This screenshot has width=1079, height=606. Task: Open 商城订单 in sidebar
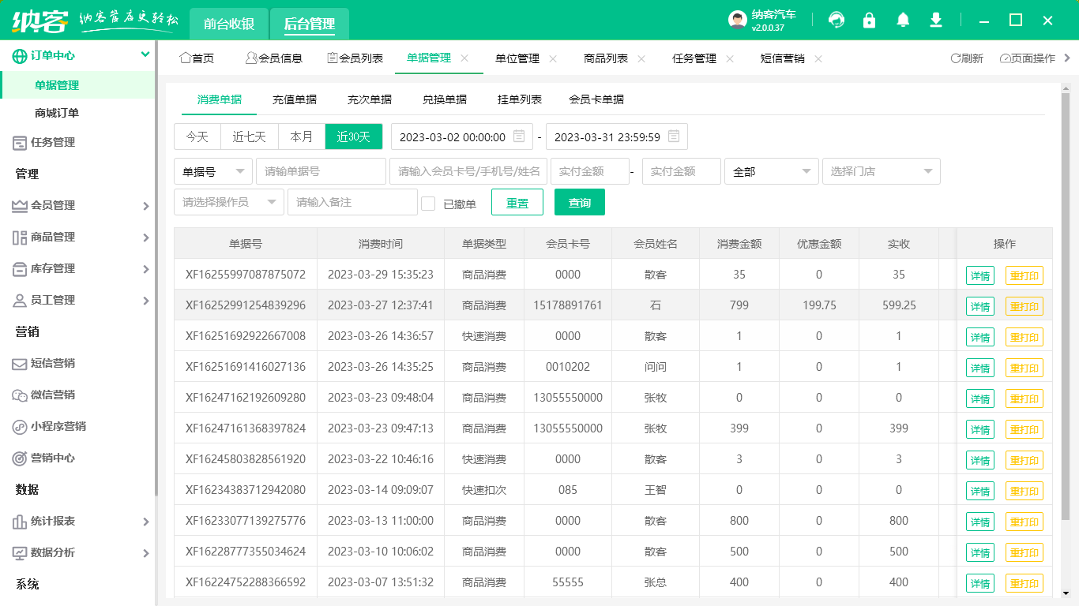[57, 113]
